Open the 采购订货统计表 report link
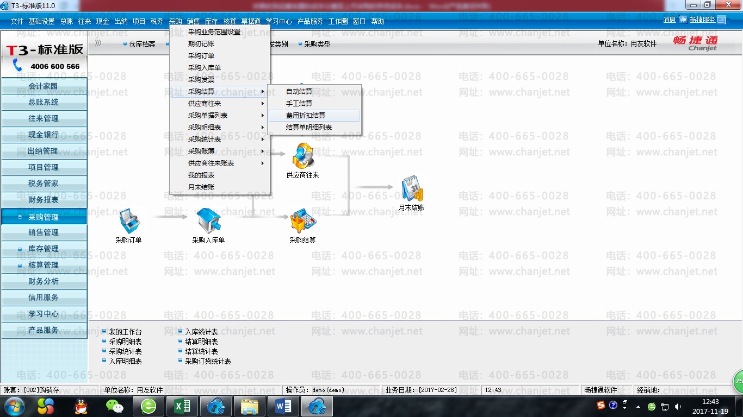Image resolution: width=743 pixels, height=417 pixels. click(208, 361)
